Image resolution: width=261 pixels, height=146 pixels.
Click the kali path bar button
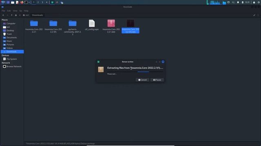coord(26,15)
